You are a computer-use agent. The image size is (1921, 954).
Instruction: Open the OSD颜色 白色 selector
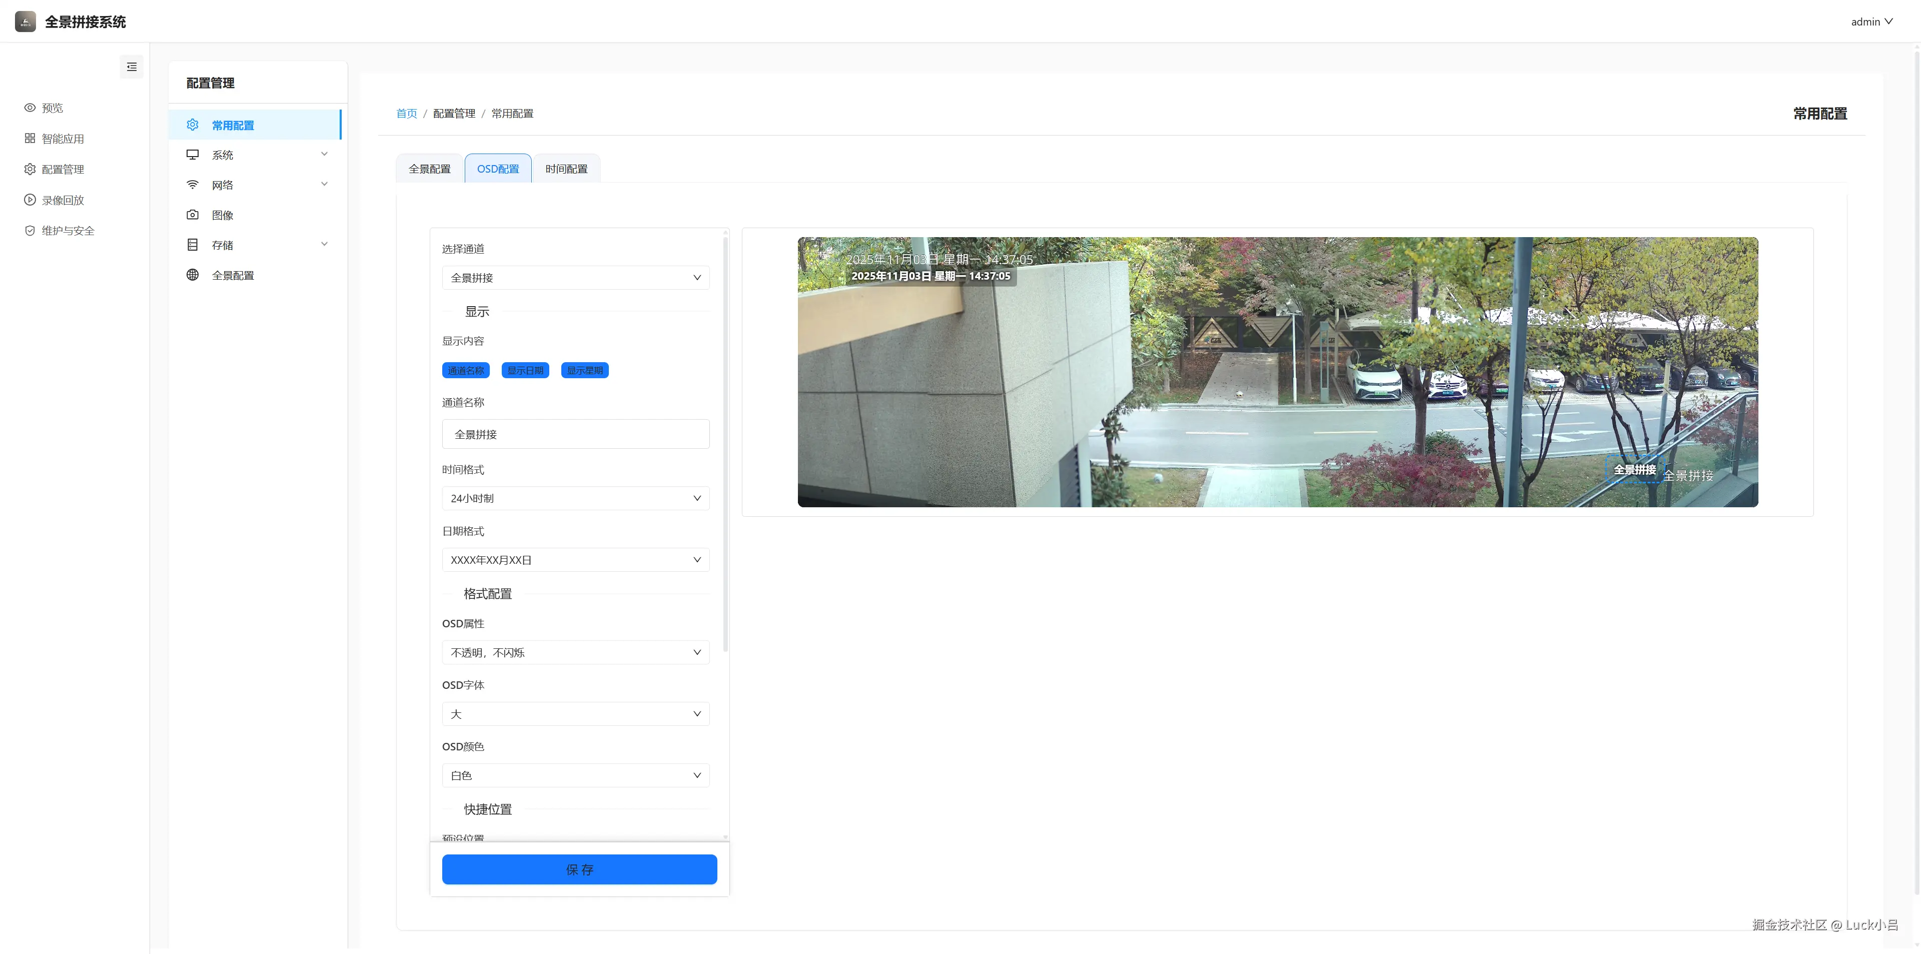[x=575, y=776]
